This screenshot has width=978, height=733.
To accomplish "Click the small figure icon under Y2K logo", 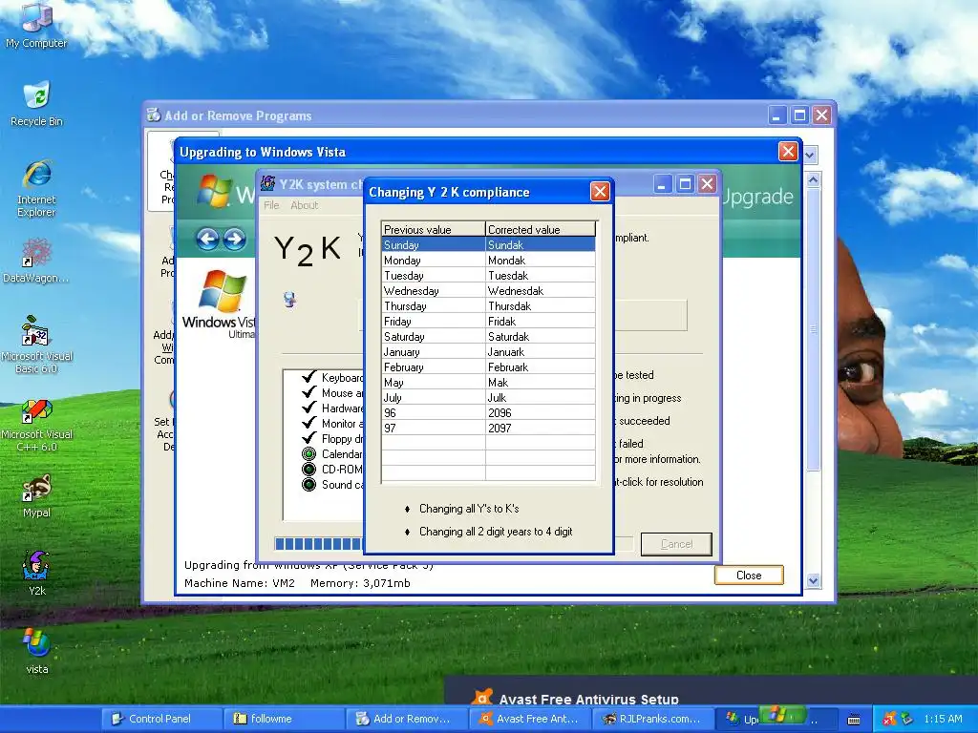I will [289, 300].
